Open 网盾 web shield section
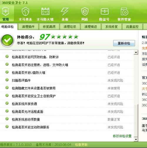147x148 pixels. [85, 14]
